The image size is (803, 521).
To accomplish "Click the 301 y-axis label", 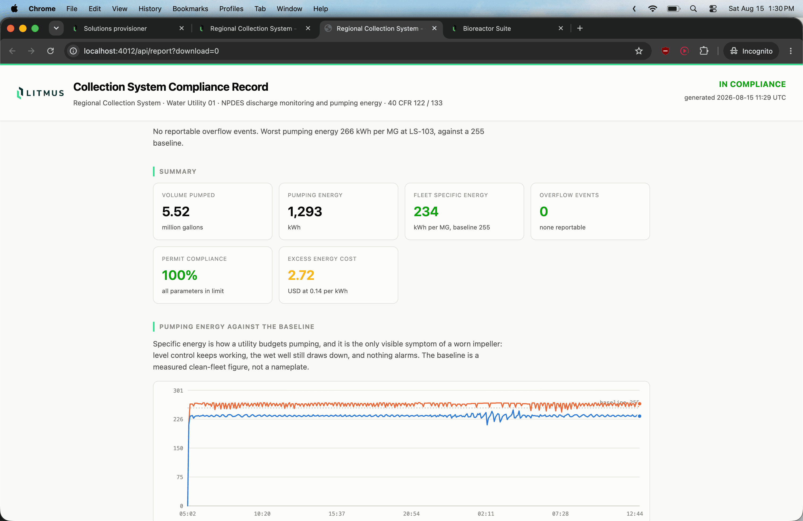I will pos(178,390).
